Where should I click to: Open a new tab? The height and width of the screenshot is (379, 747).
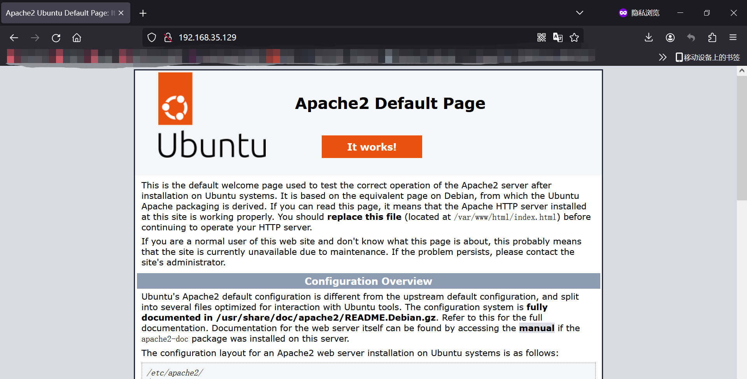[x=143, y=13]
